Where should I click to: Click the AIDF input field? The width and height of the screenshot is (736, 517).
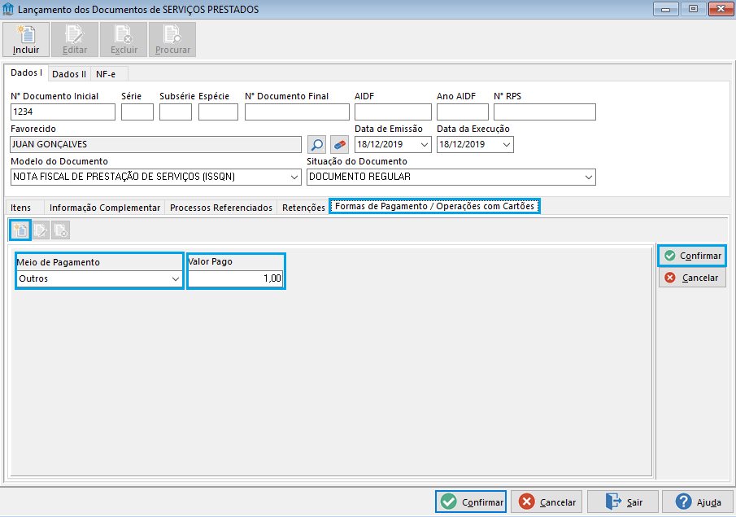(393, 112)
